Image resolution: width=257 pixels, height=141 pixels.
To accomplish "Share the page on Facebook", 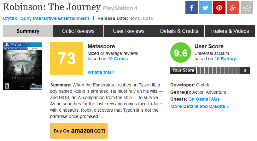I will pyautogui.click(x=191, y=7).
